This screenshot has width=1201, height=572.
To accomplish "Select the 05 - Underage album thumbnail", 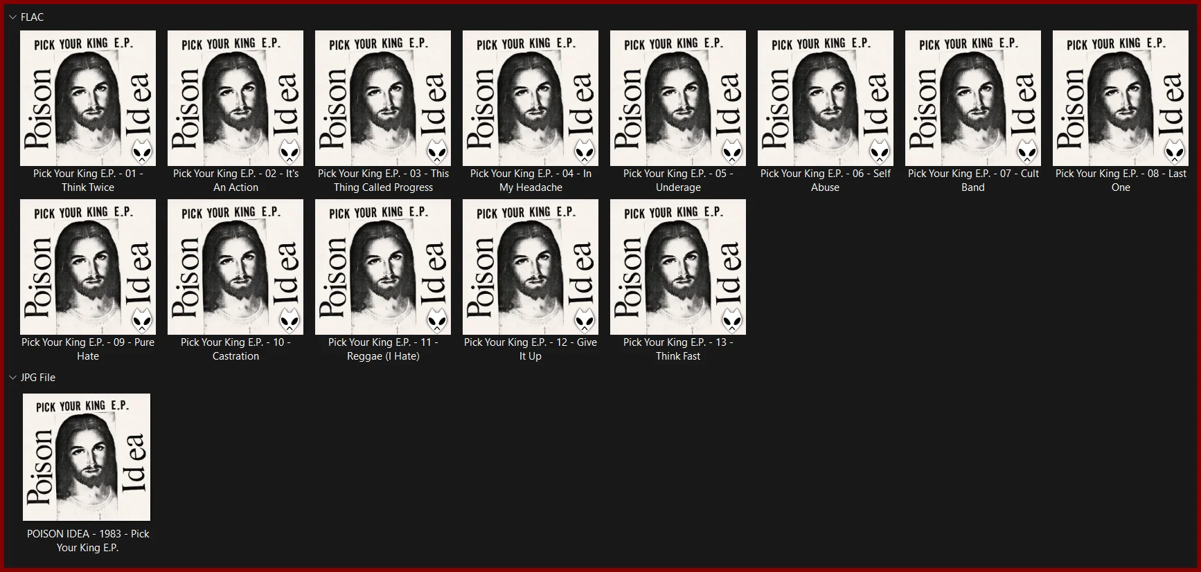I will [678, 98].
